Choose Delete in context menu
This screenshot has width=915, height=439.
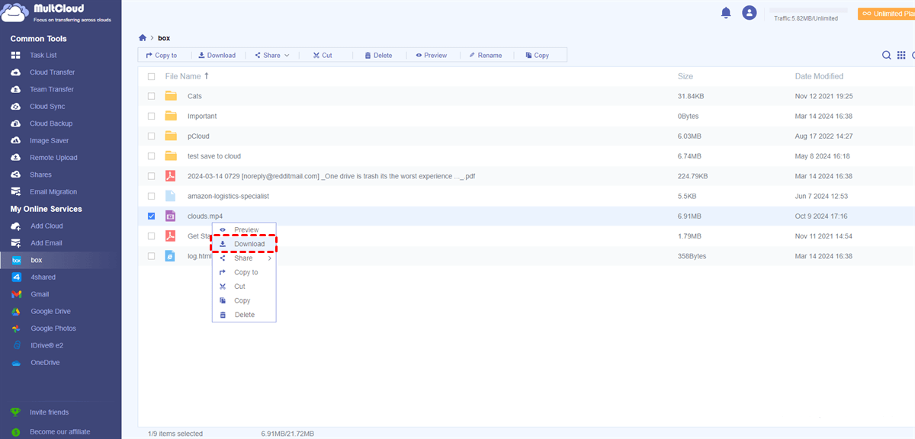pyautogui.click(x=244, y=315)
